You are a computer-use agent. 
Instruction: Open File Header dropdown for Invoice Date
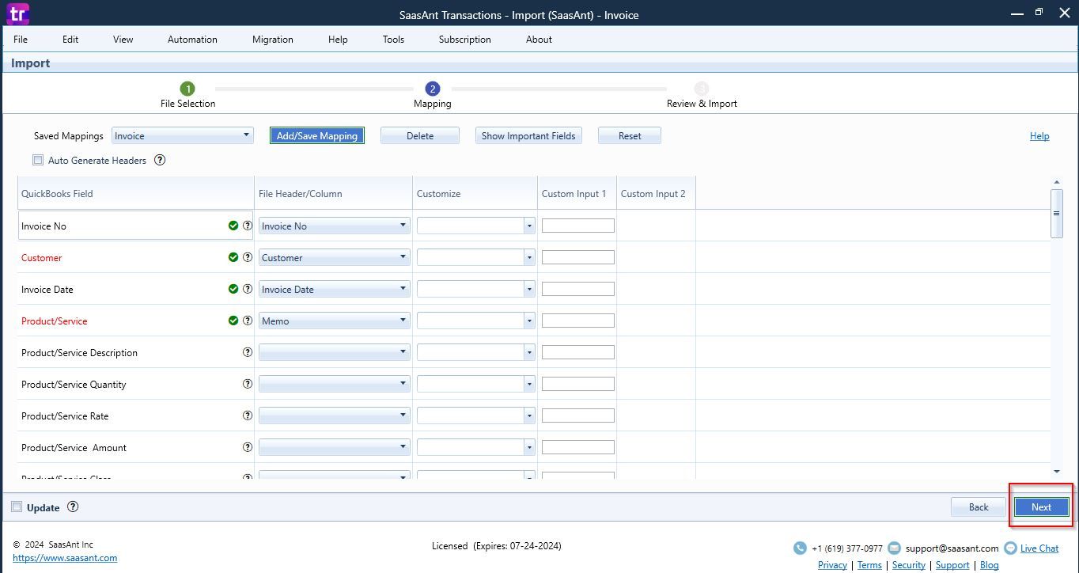pyautogui.click(x=334, y=289)
